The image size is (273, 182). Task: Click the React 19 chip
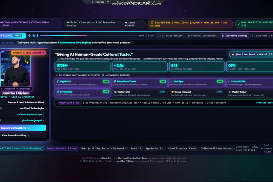[x=135, y=148]
